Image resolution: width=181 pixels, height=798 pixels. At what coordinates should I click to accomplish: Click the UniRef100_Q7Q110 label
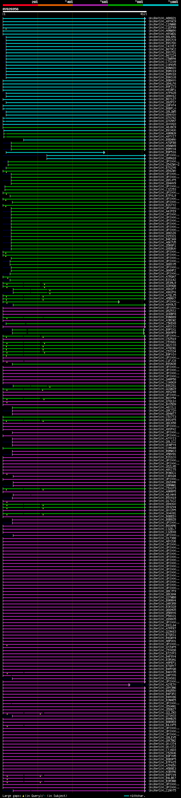point(162,401)
